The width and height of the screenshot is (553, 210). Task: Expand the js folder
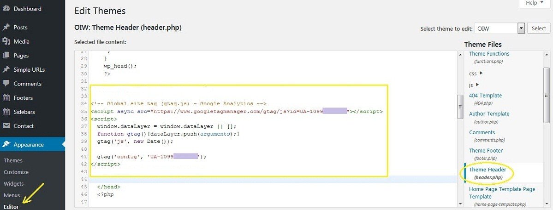pyautogui.click(x=474, y=85)
